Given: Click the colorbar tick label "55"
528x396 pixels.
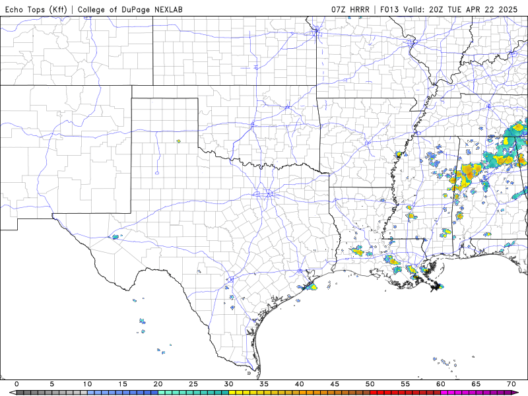Looking at the screenshot, I should [405, 384].
